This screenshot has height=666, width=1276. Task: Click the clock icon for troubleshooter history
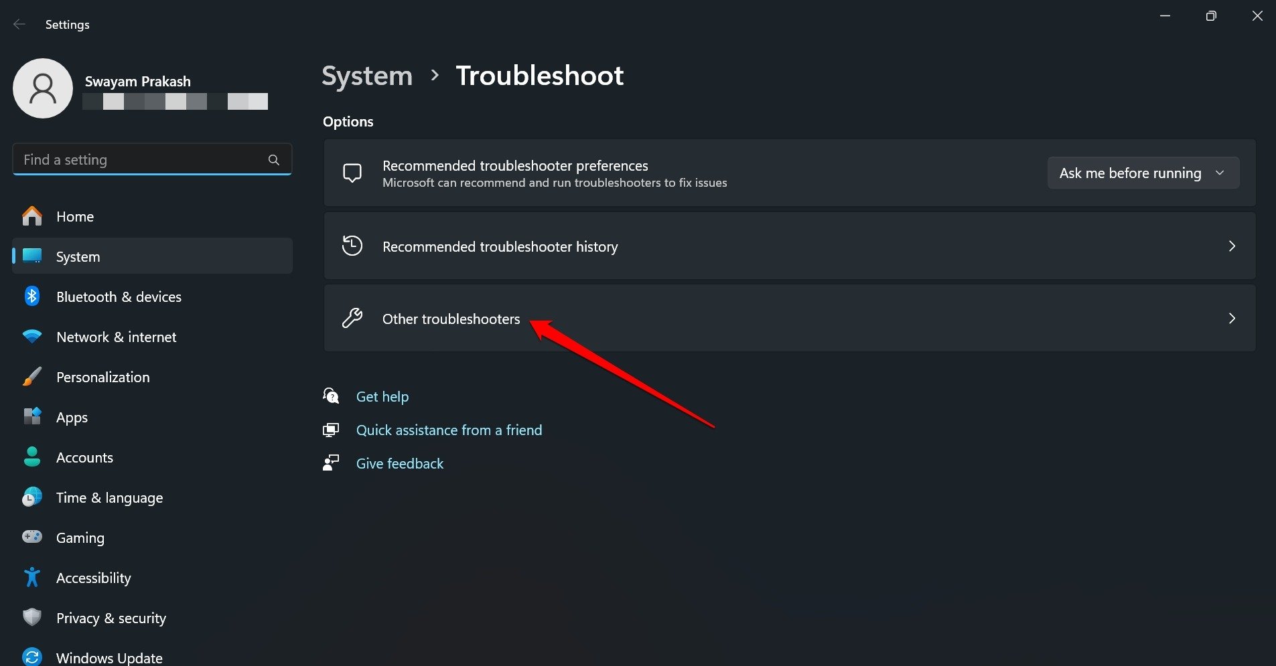pyautogui.click(x=353, y=246)
